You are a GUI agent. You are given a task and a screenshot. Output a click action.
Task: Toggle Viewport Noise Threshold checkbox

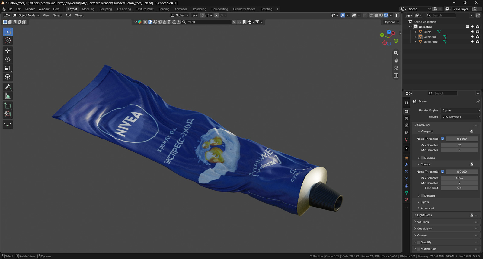(443, 139)
